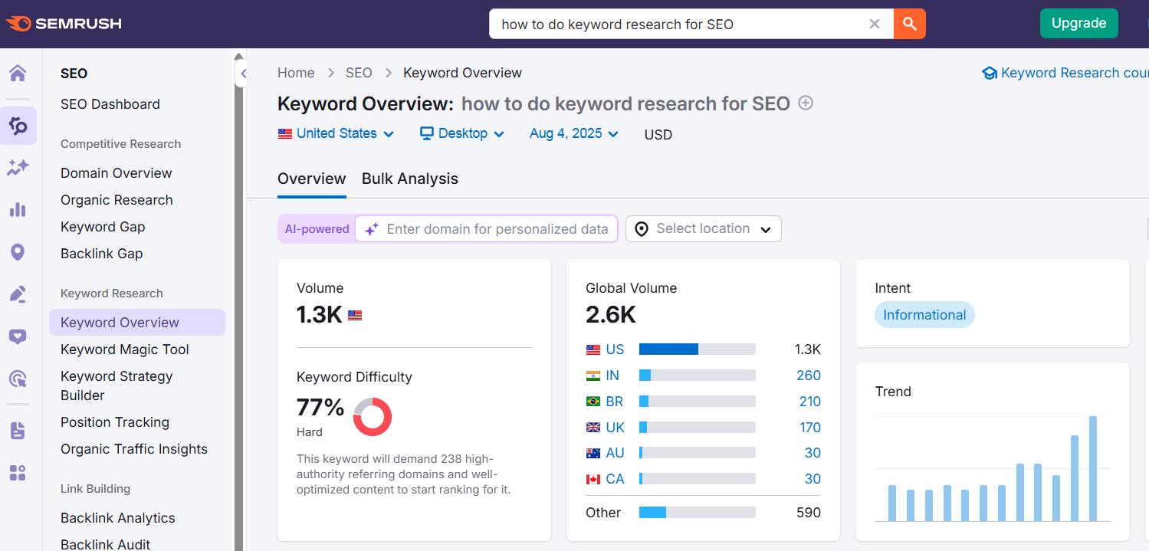Collapse the sidebar with the chevron handle

[x=243, y=74]
